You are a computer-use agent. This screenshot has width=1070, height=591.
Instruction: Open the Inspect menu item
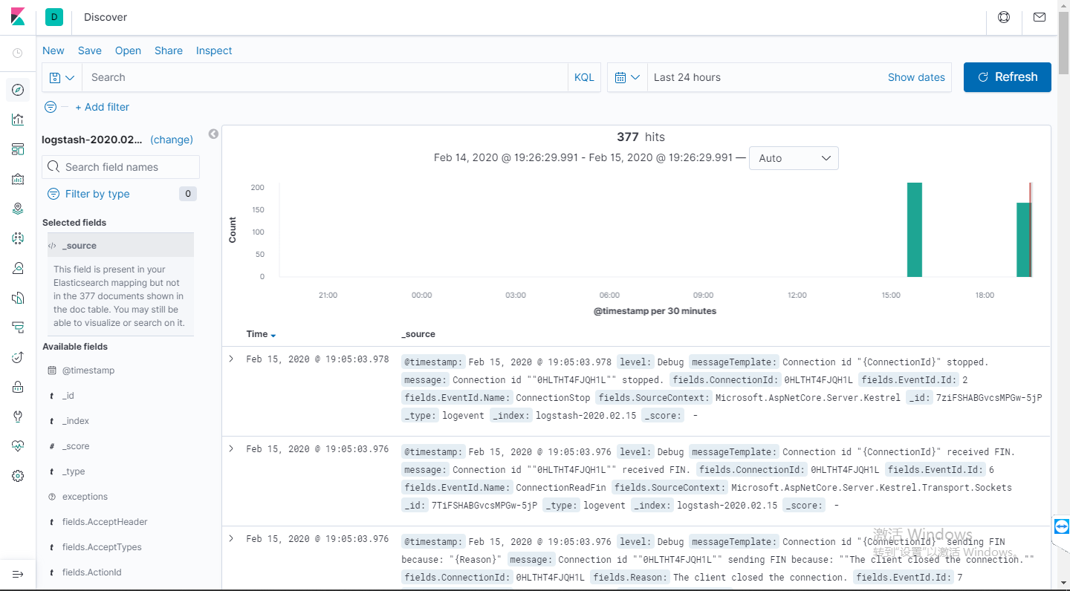214,50
